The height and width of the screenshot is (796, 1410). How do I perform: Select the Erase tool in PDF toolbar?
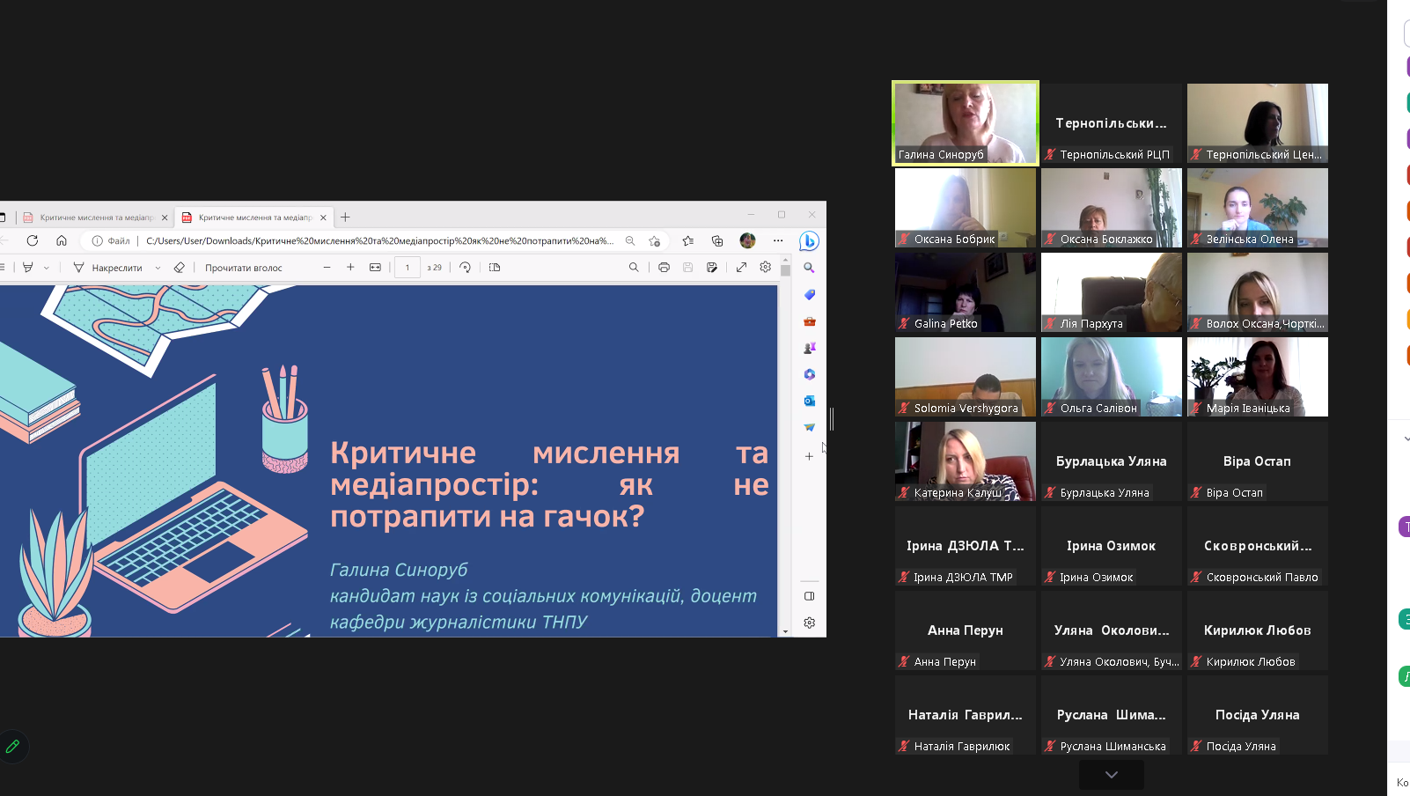(180, 268)
